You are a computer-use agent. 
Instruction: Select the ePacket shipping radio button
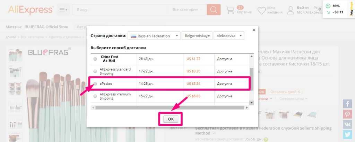[x=95, y=83]
